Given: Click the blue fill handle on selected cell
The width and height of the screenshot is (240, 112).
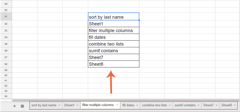Looking at the screenshot, I should coord(139,20).
